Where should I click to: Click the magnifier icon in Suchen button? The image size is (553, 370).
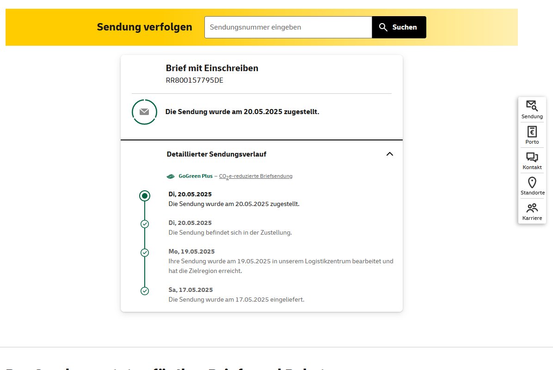point(383,27)
